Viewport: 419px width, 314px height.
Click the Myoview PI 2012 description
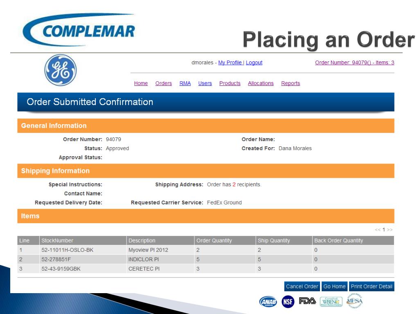tap(148, 250)
